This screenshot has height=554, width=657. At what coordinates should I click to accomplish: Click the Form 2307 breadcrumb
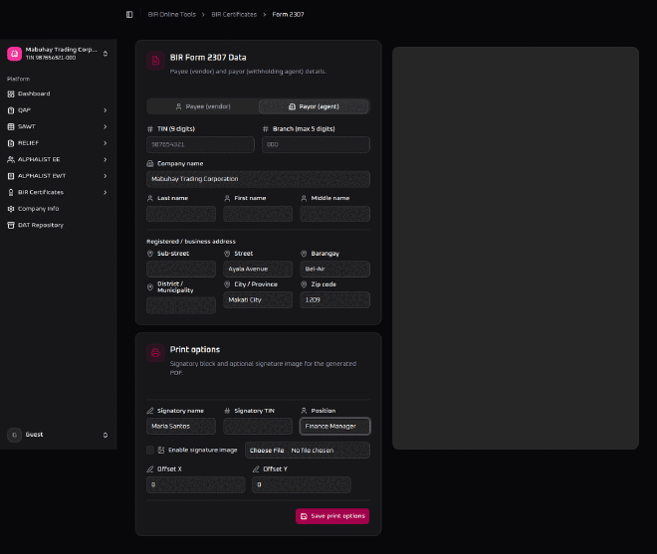coord(288,14)
